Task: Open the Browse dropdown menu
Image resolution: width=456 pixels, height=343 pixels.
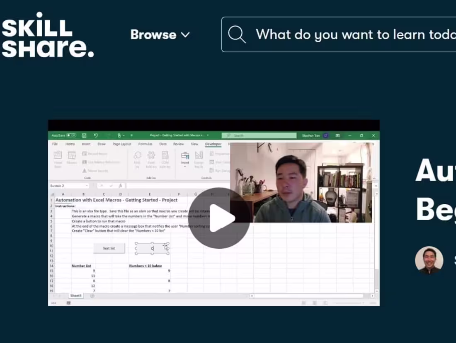Action: coord(160,35)
